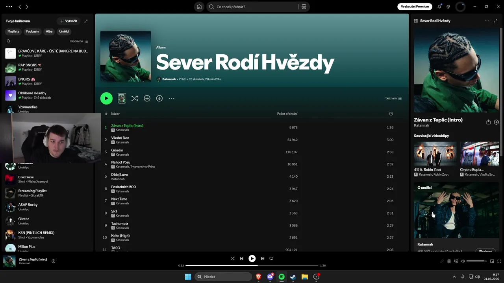The image size is (504, 283).
Task: Click Vytvořit button in library
Action: point(69,21)
